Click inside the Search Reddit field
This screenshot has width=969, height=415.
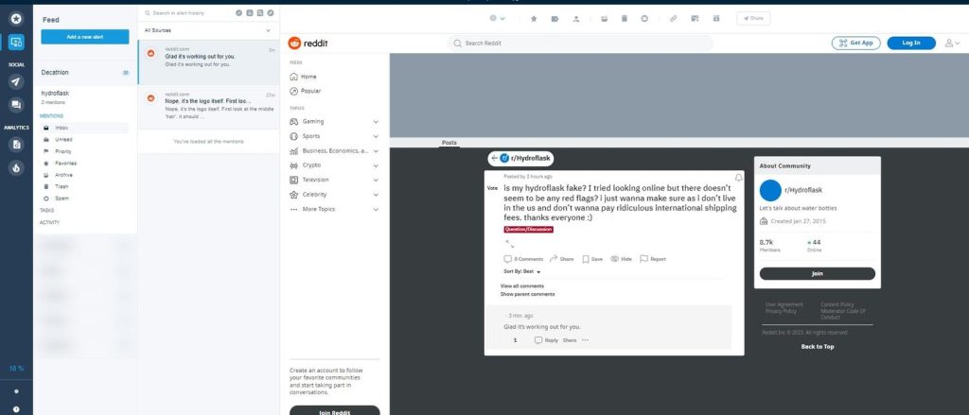[x=580, y=43]
